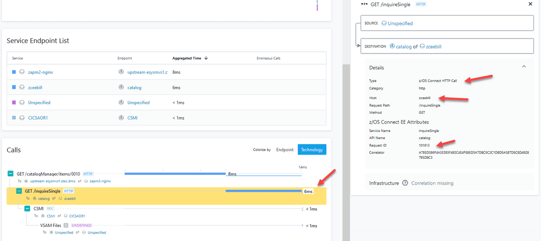Viewport: 541px width, 241px height.
Task: Click endpoint icon beside catalog in list
Action: pyautogui.click(x=121, y=87)
